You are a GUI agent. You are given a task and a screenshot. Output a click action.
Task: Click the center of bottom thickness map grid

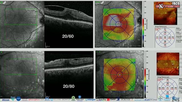click(x=120, y=75)
